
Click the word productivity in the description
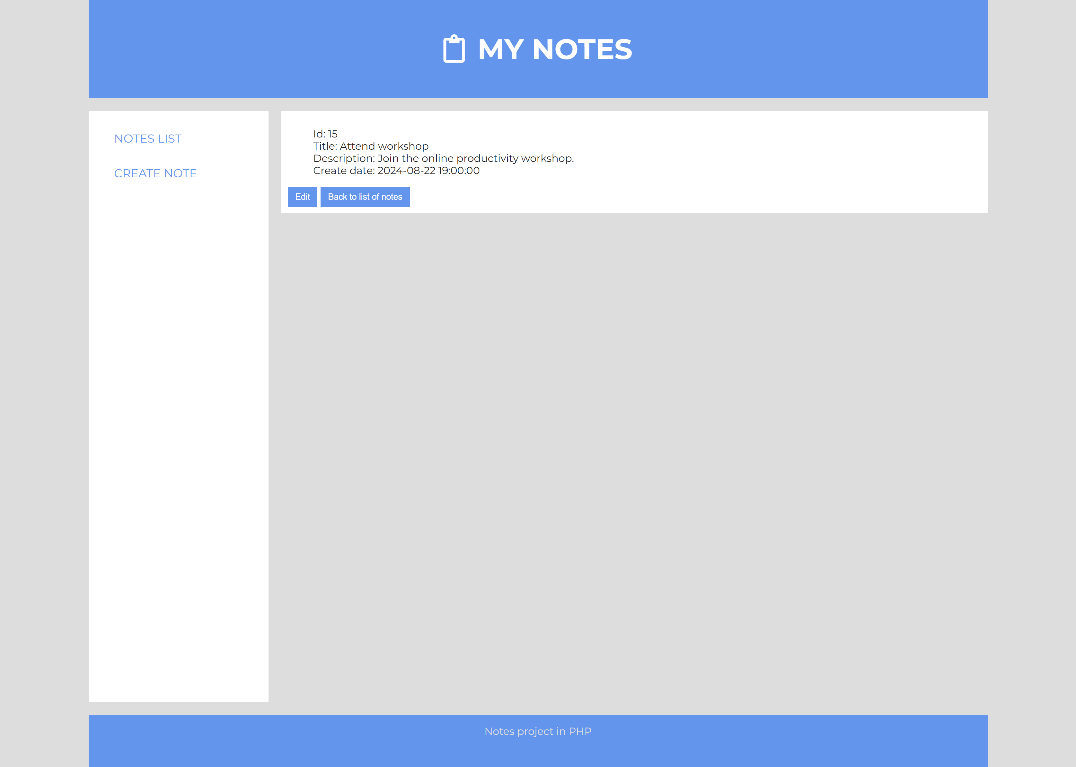click(487, 159)
